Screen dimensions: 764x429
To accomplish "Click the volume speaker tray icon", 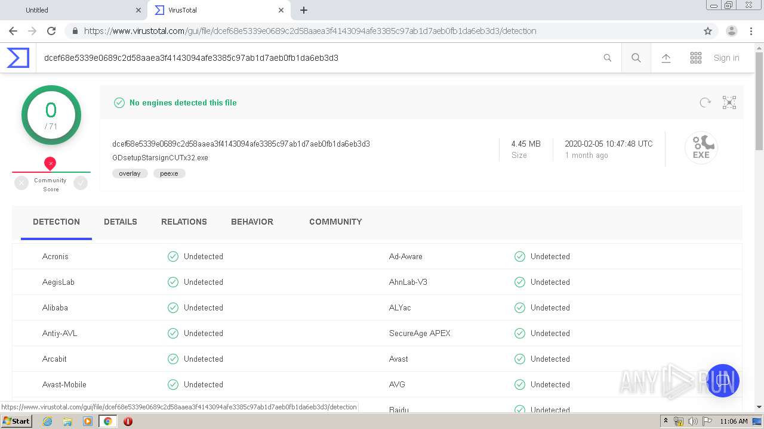I will coord(692,421).
